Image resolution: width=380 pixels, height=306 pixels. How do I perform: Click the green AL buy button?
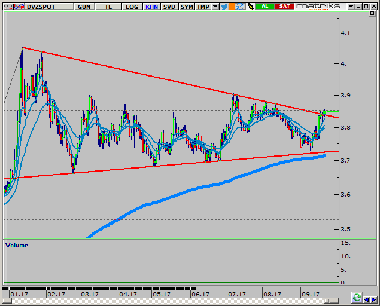coord(265,7)
